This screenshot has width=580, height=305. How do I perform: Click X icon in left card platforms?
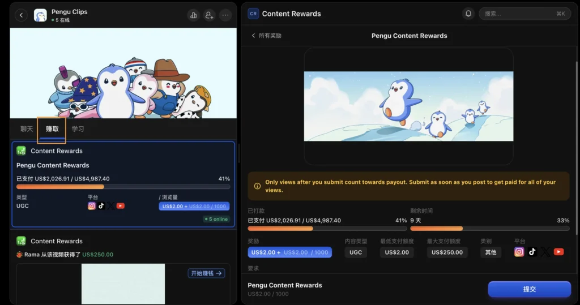tap(111, 206)
